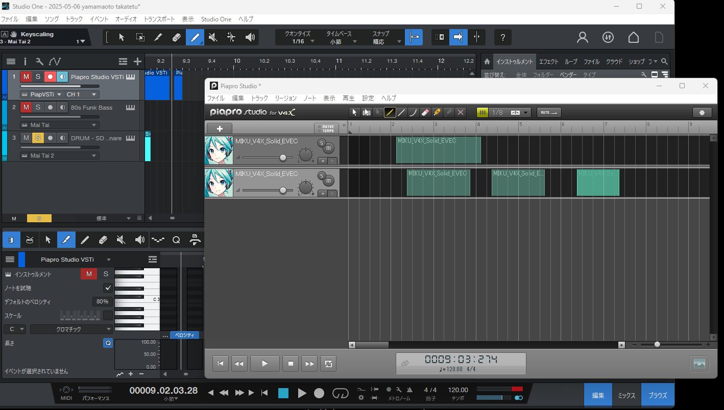Open the クオンタイズ 1/16 dropdown
This screenshot has width=724, height=410.
298,38
